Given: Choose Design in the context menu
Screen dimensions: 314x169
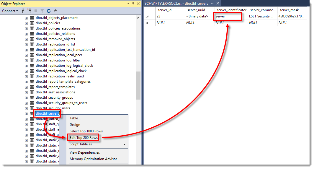Looking at the screenshot, I should pos(75,125).
